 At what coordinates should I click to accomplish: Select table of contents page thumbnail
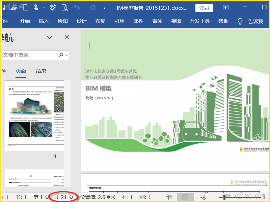(34, 178)
